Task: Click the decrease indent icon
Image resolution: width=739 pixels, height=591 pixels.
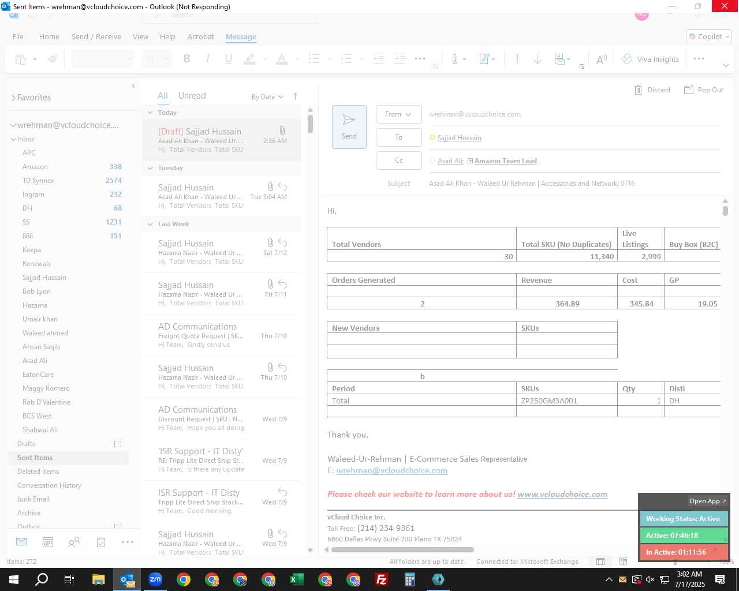Action: click(x=379, y=59)
